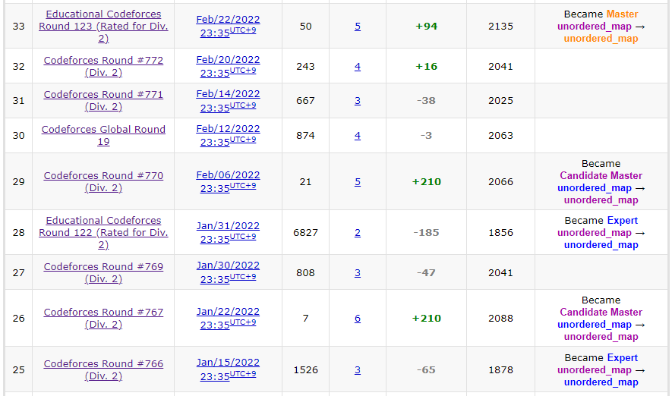Image resolution: width=672 pixels, height=396 pixels.
Task: Open solved count 3 in row 27
Action: (x=358, y=272)
